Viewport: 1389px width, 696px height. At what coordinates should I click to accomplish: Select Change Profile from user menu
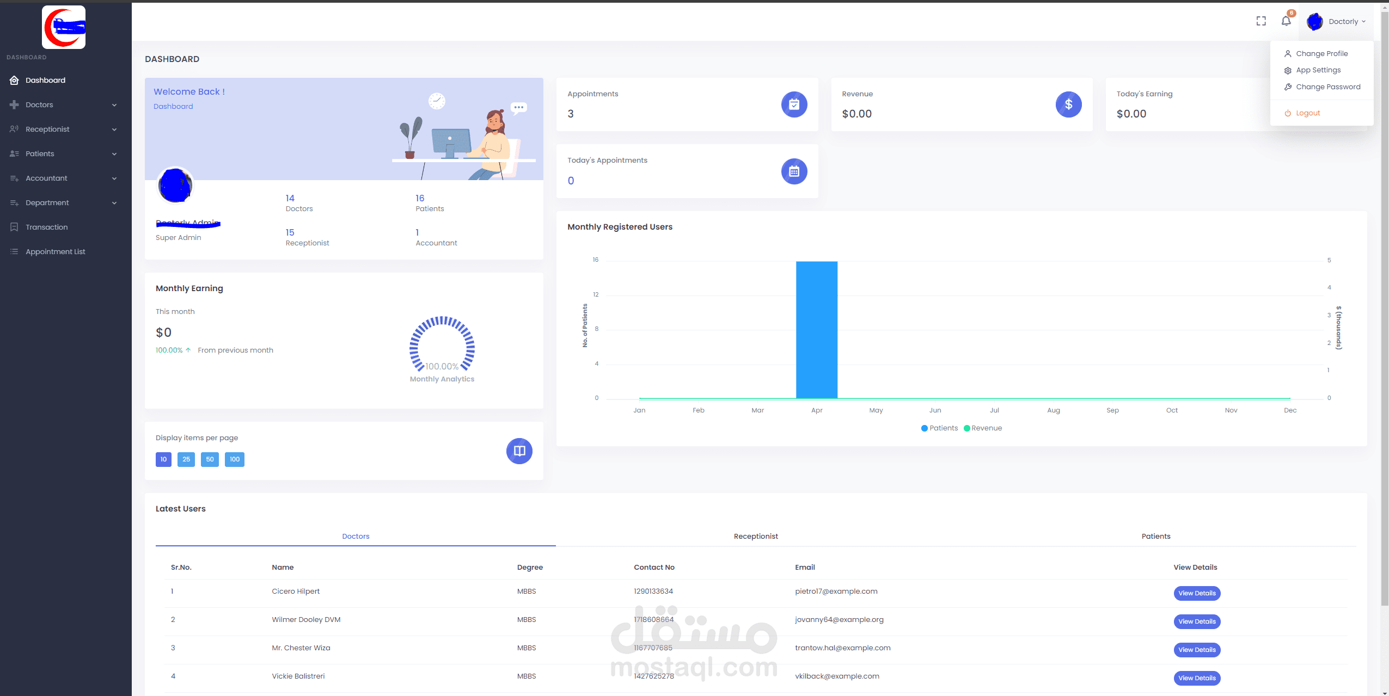click(x=1321, y=53)
